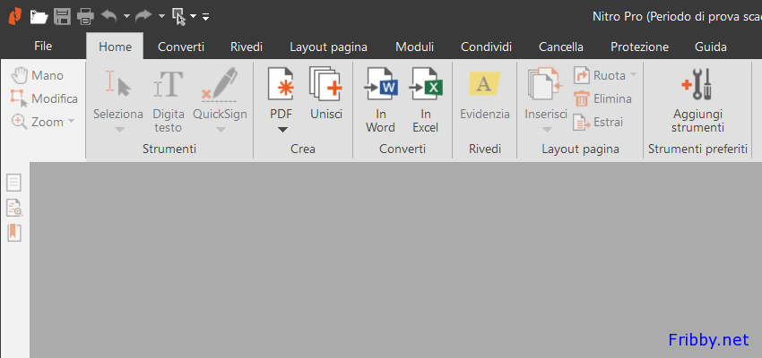Open the File menu

click(43, 46)
